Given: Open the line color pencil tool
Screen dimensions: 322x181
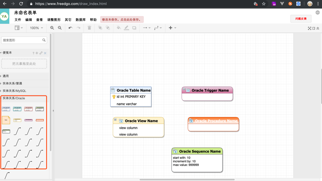Looking at the screenshot, I should pyautogui.click(x=126, y=28).
